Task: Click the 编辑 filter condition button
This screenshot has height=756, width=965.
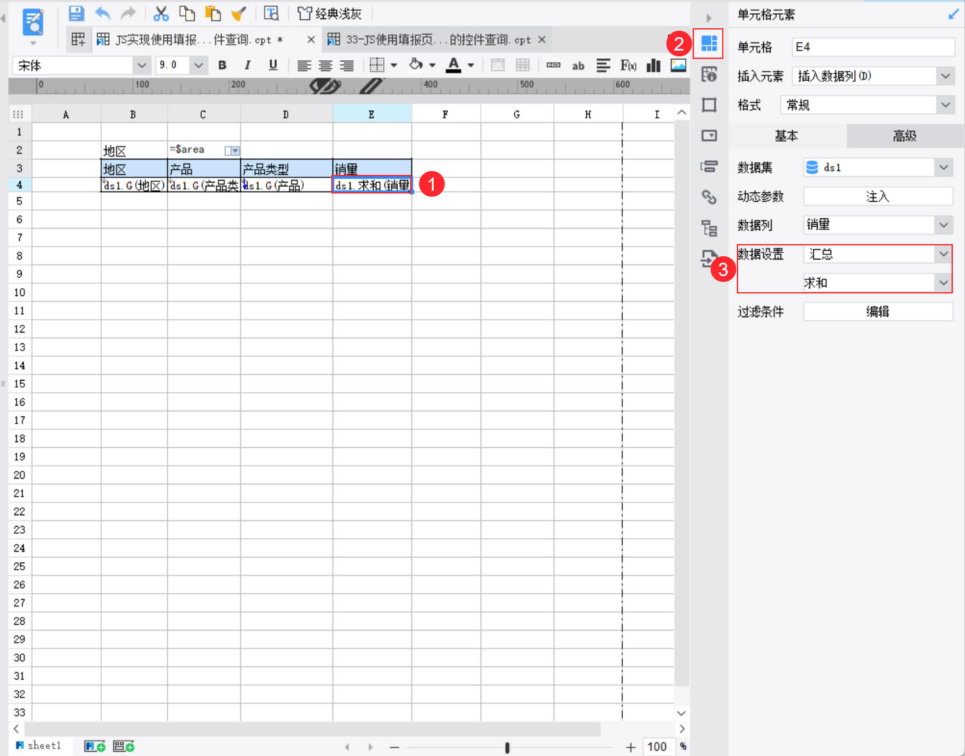Action: coord(878,311)
